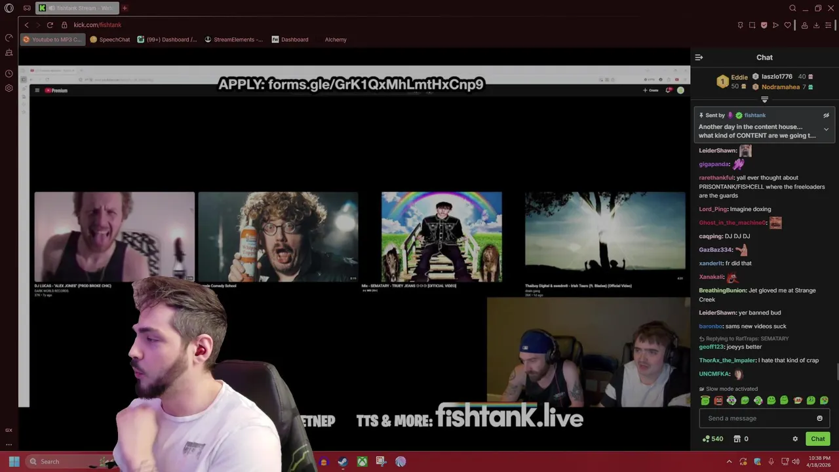Switch to the Fishtank Stream tab

(77, 8)
